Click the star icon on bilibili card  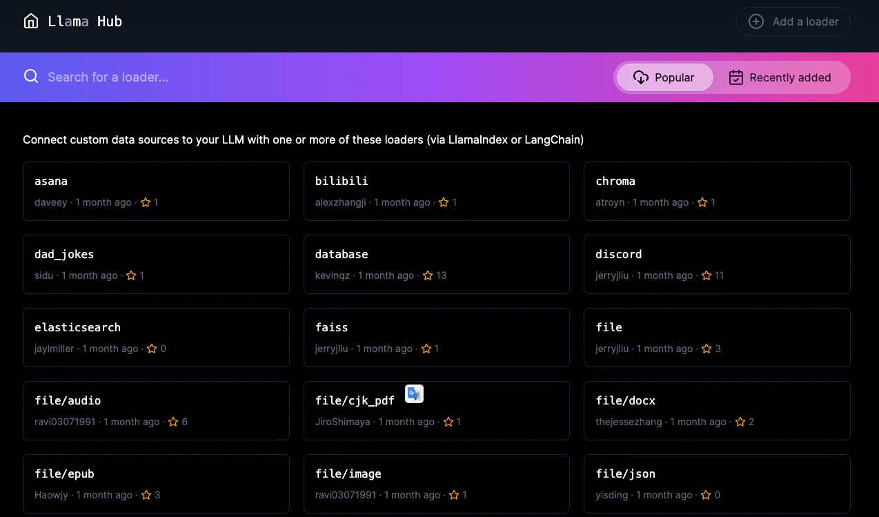(444, 202)
